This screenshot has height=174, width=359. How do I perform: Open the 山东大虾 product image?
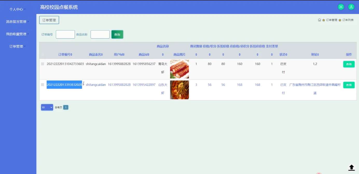click(179, 90)
